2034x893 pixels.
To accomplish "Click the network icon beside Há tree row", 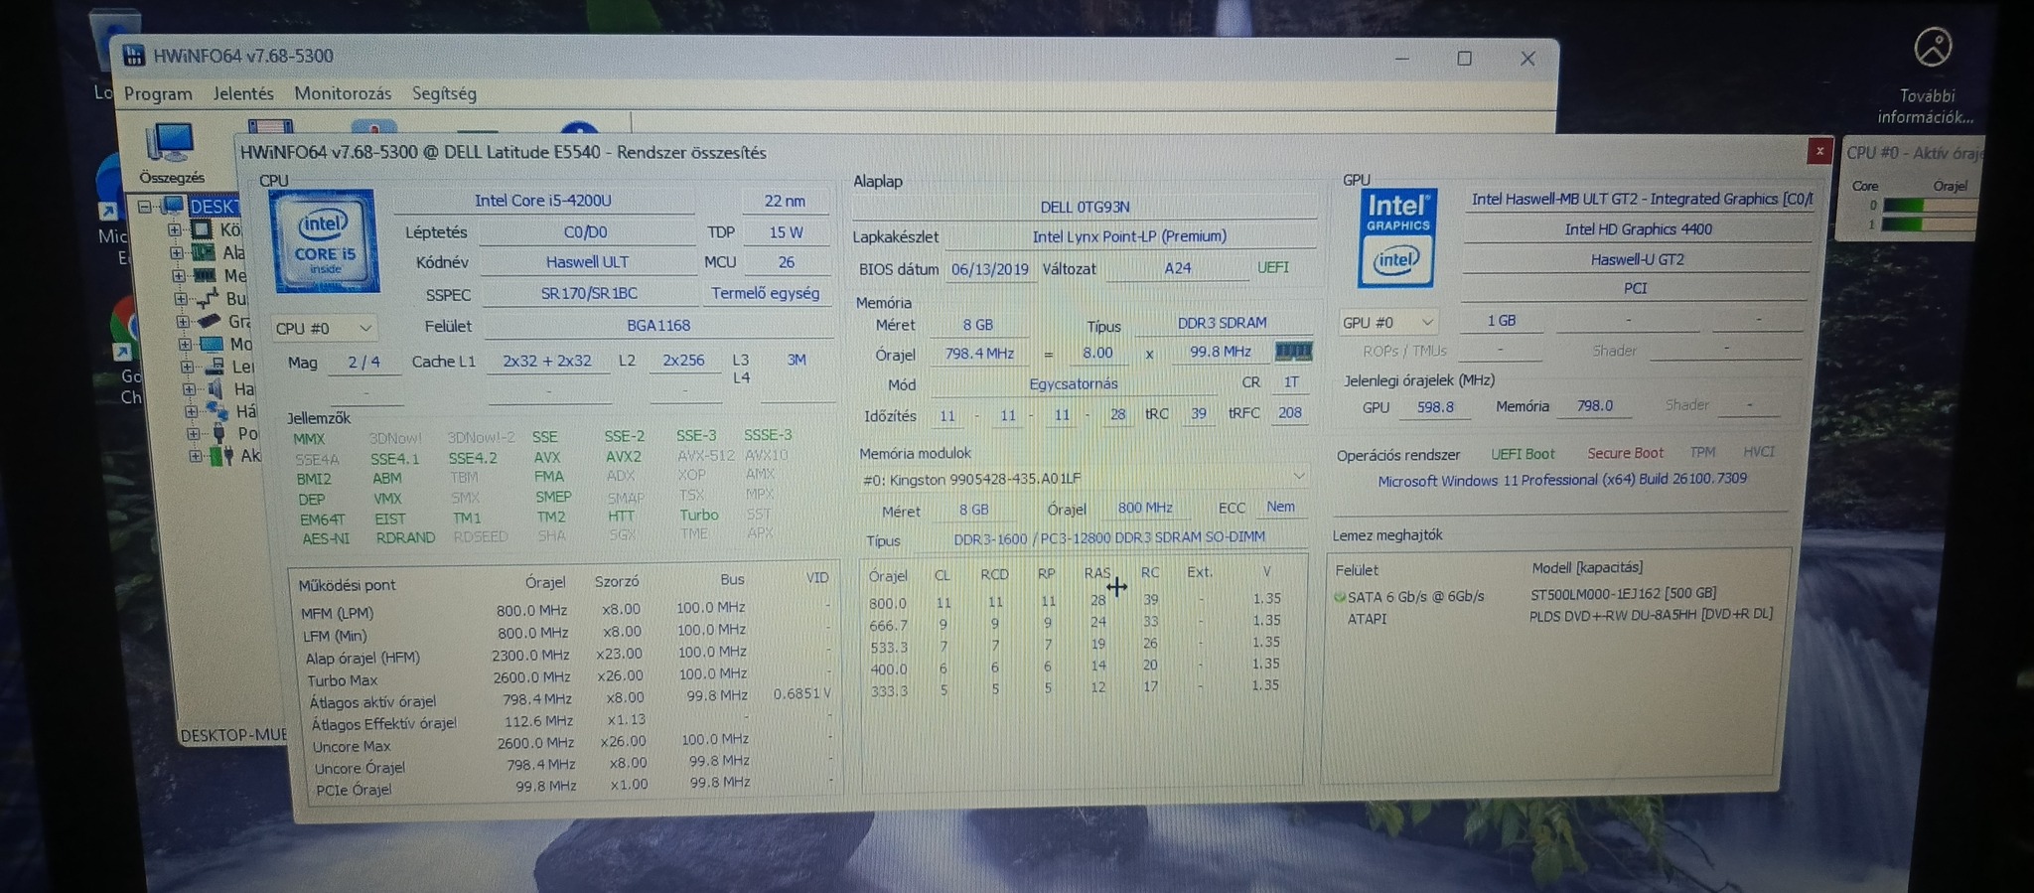I will 218,411.
